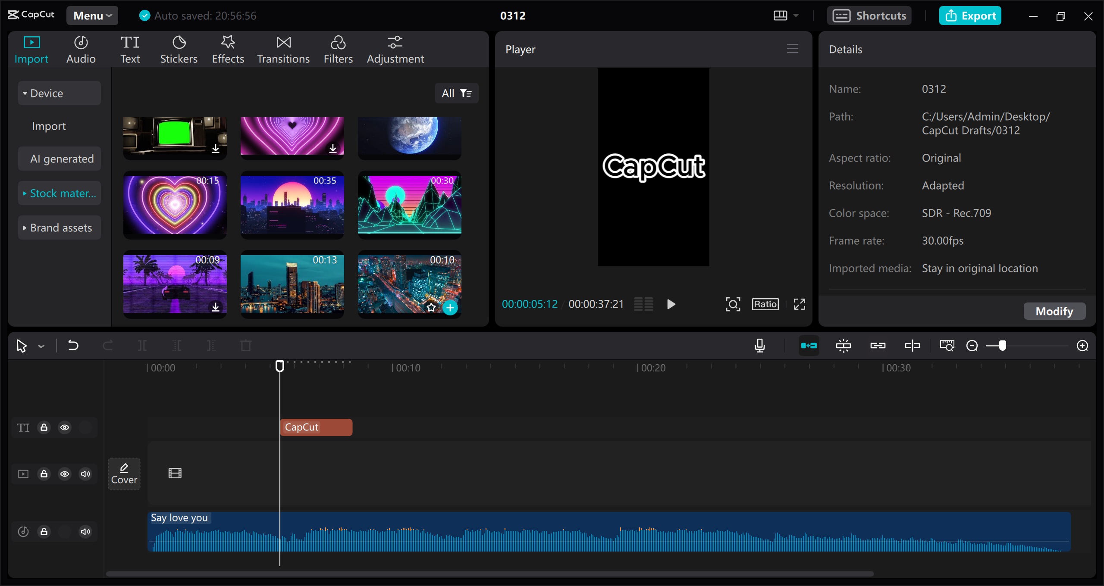Click the Modify button in Details
Viewport: 1104px width, 586px height.
tap(1055, 311)
